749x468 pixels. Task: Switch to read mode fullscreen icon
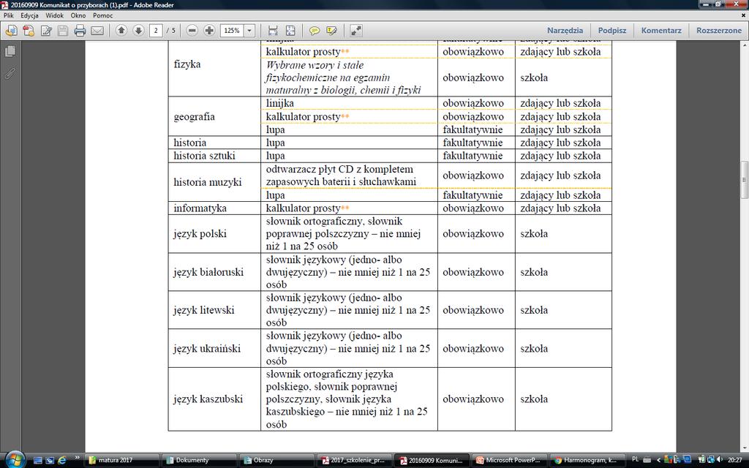[356, 31]
